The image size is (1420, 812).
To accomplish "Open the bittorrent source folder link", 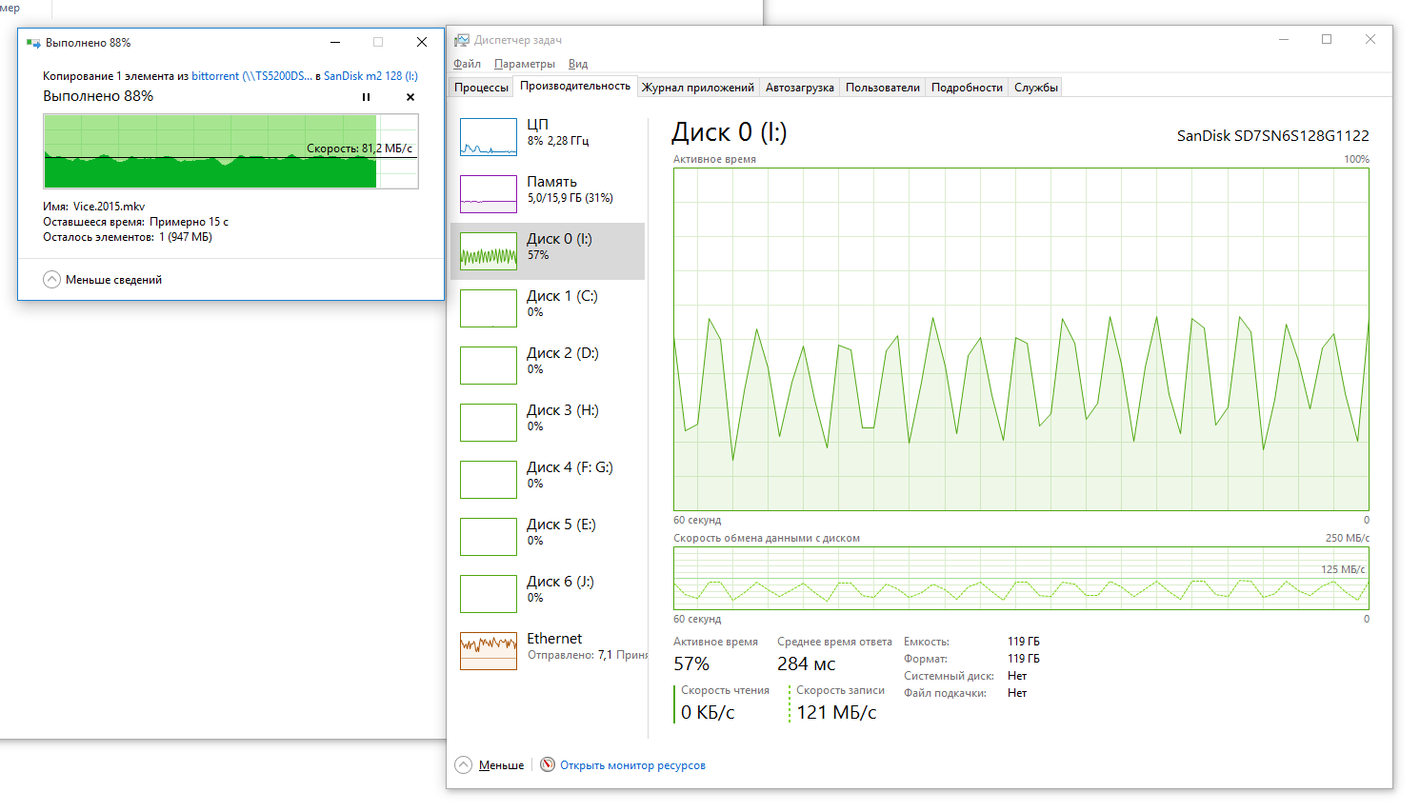I will [251, 76].
